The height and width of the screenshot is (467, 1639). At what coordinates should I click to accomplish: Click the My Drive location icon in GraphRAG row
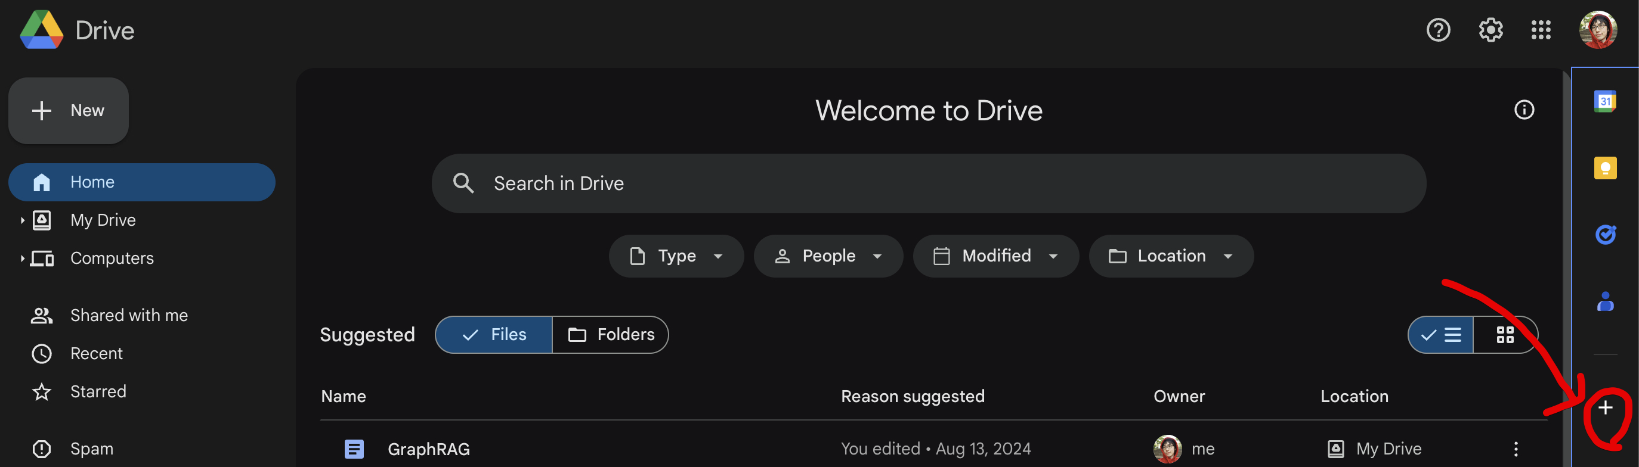tap(1335, 449)
